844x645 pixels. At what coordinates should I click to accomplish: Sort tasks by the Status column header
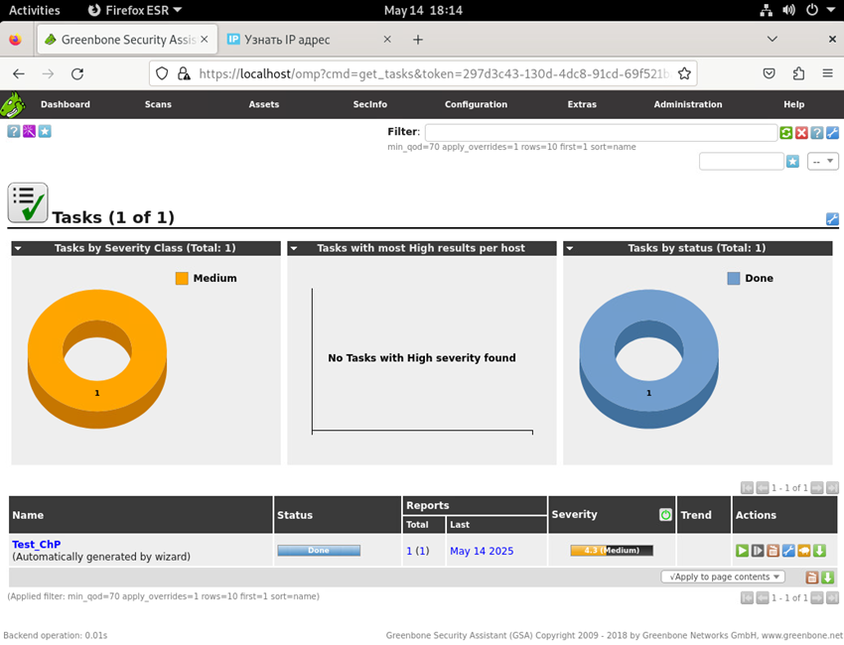(x=295, y=515)
